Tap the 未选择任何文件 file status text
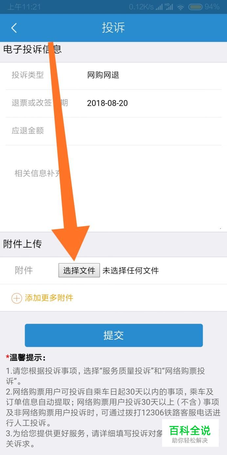227x455 pixels. click(x=131, y=271)
